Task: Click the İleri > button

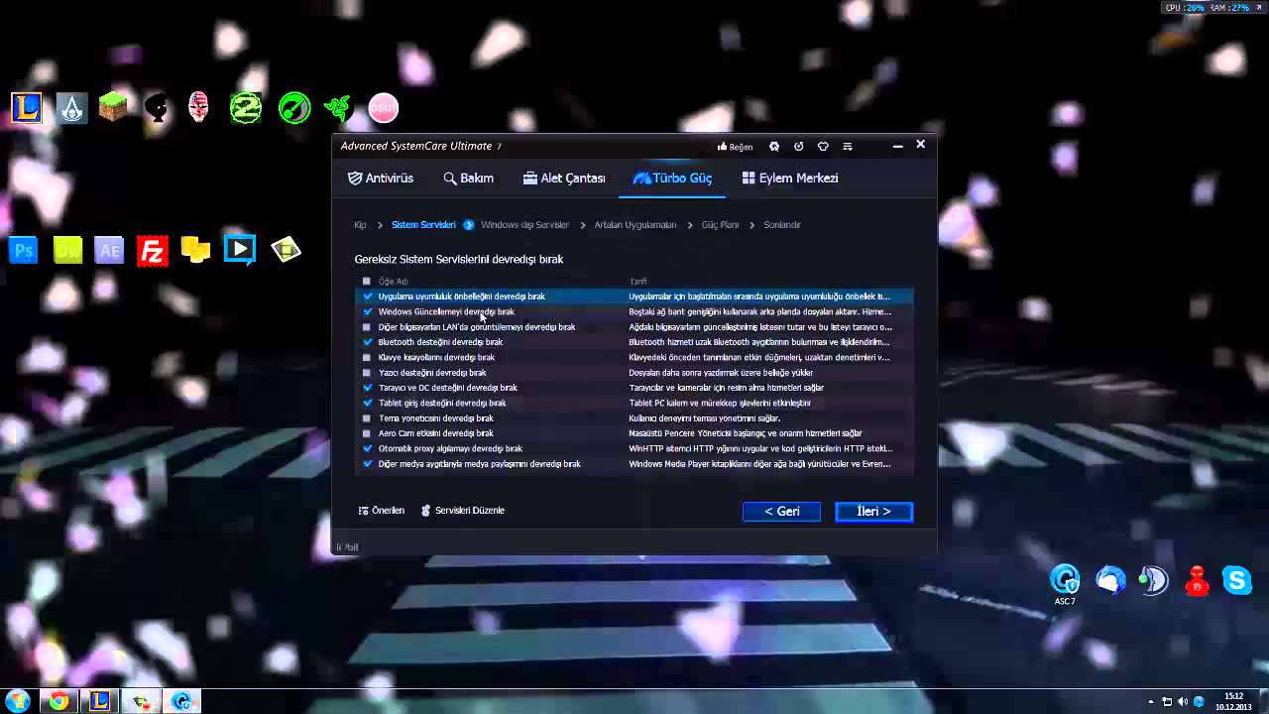Action: coord(873,512)
